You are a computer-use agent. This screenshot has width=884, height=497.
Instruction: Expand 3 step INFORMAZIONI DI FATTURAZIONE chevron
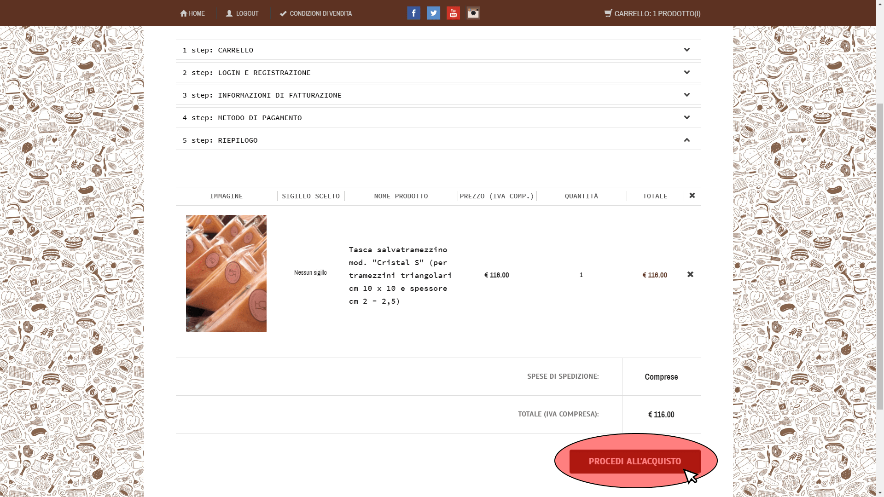click(x=686, y=95)
